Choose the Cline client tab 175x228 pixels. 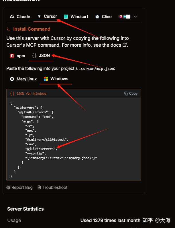103,17
